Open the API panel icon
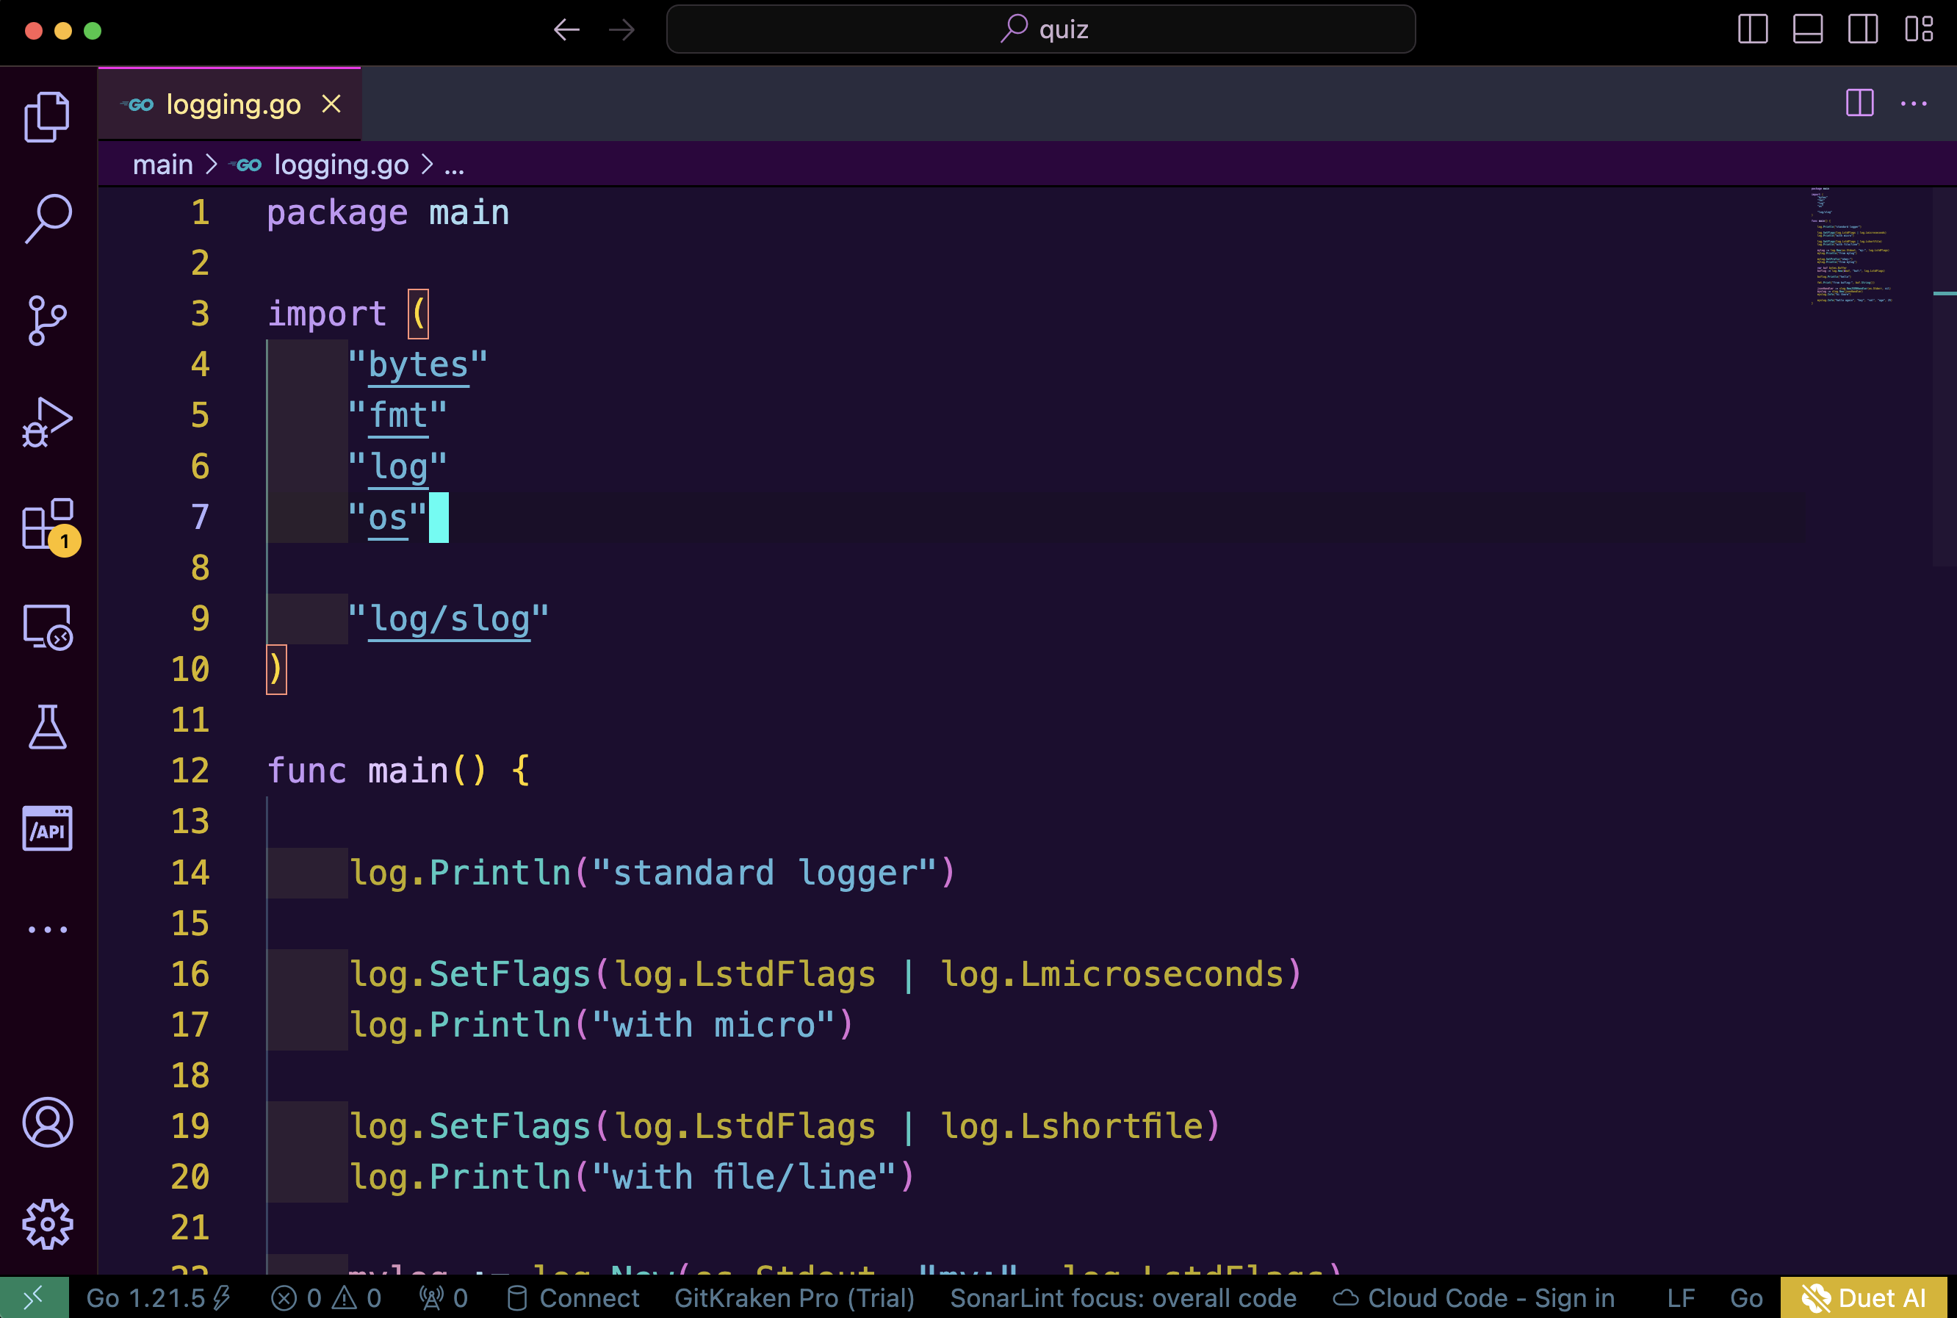Viewport: 1957px width, 1318px height. click(x=47, y=829)
